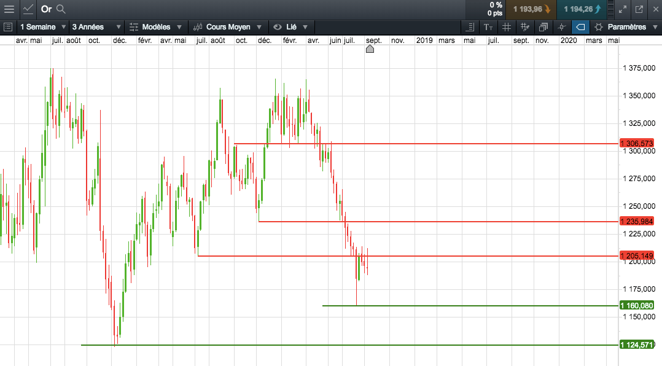Open the instrument search magnifier
This screenshot has height=366, width=662.
(61, 9)
